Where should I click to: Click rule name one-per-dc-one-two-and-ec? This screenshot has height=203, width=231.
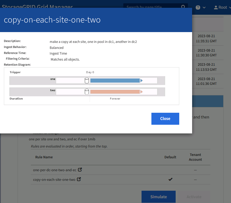pyautogui.click(x=55, y=170)
